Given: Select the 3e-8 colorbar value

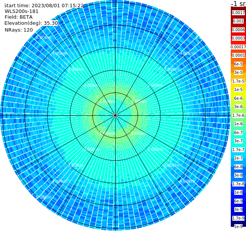Looking at the screenshot, I should (x=238, y=175).
